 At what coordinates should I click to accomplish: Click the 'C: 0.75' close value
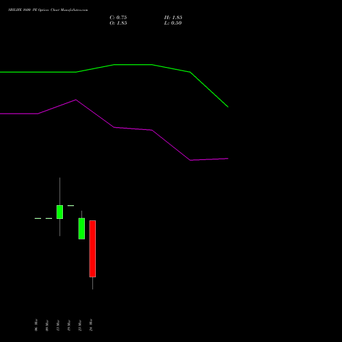pyautogui.click(x=118, y=18)
